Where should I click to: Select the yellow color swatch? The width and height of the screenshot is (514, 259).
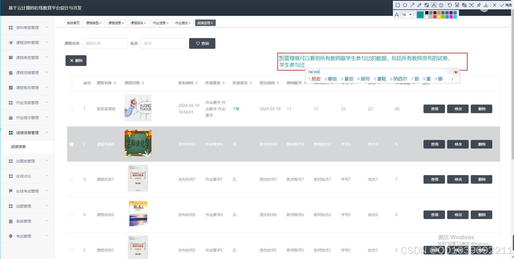pyautogui.click(x=439, y=17)
